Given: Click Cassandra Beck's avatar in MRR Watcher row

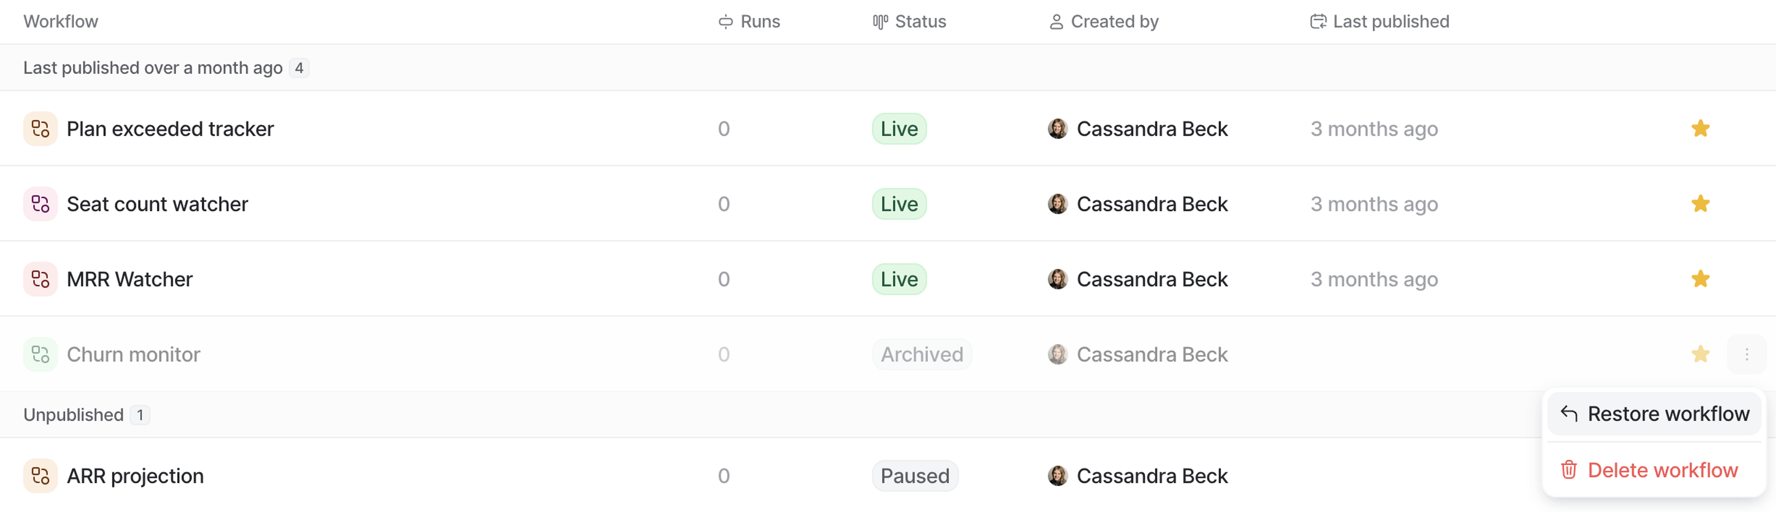Looking at the screenshot, I should tap(1057, 279).
